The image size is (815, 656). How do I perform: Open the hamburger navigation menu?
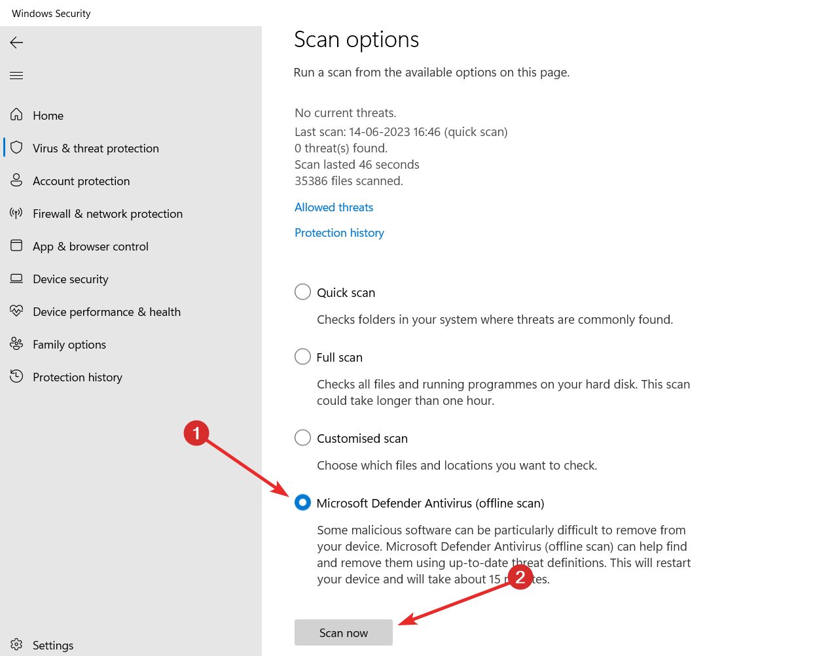click(x=16, y=75)
